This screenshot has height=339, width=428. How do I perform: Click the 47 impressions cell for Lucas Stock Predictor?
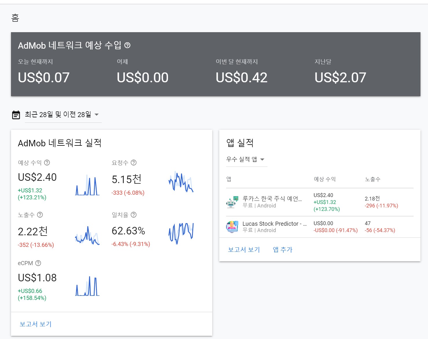tap(368, 223)
